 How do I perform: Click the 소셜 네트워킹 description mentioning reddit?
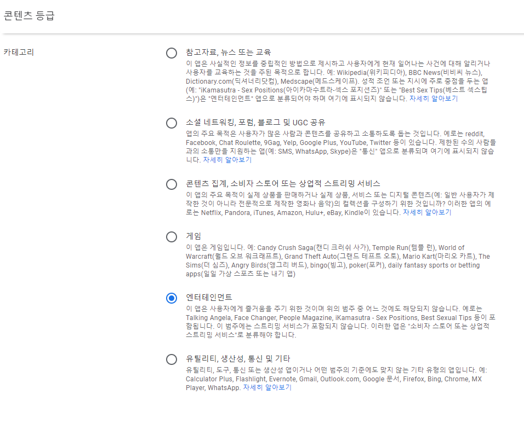click(x=341, y=147)
